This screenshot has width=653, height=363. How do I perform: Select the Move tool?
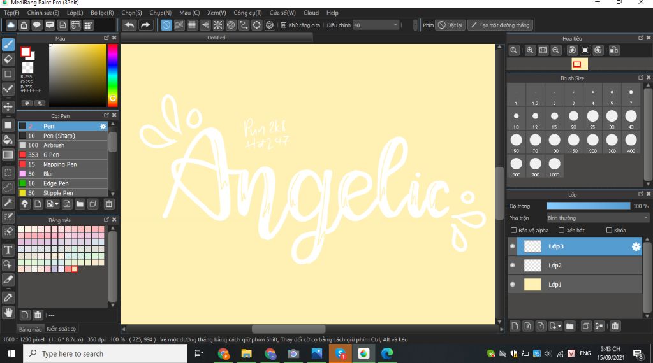[8, 107]
